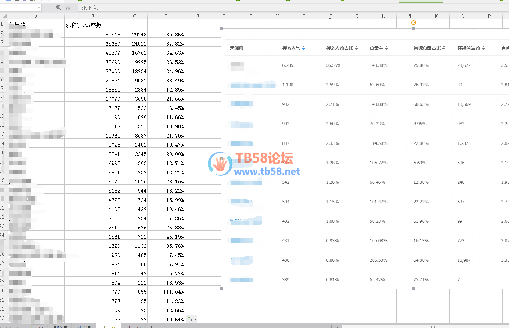Click the add new sheet plus icon

pyautogui.click(x=151, y=327)
